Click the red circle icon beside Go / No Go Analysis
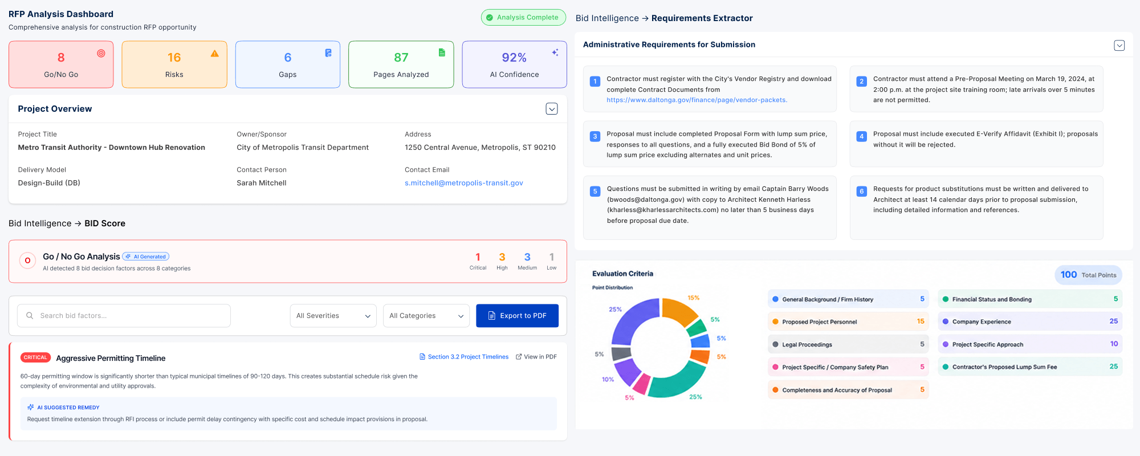This screenshot has height=456, width=1140. pos(27,260)
